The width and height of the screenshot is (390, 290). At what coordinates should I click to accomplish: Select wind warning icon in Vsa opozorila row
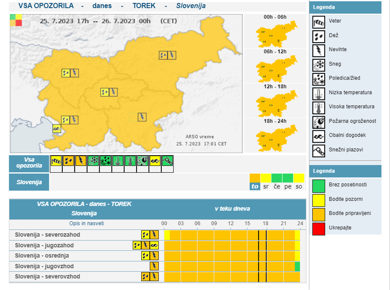point(56,161)
